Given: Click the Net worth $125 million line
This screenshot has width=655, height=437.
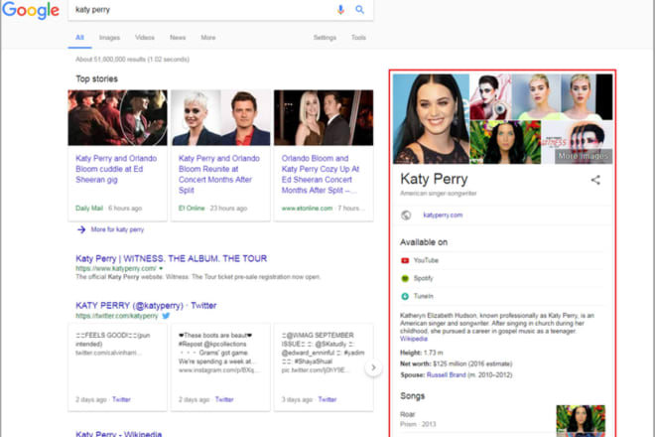Looking at the screenshot, I should [456, 364].
